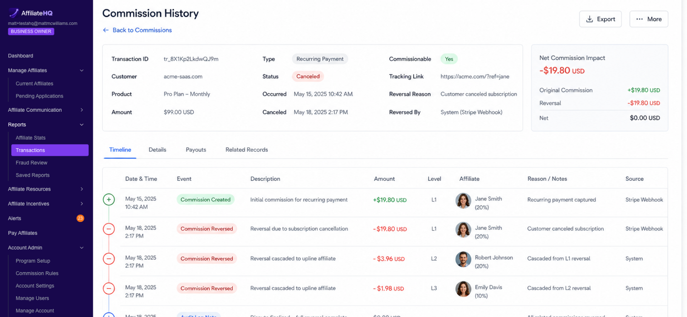Expand the Affiliate Incentives menu
The image size is (687, 317).
click(x=82, y=204)
